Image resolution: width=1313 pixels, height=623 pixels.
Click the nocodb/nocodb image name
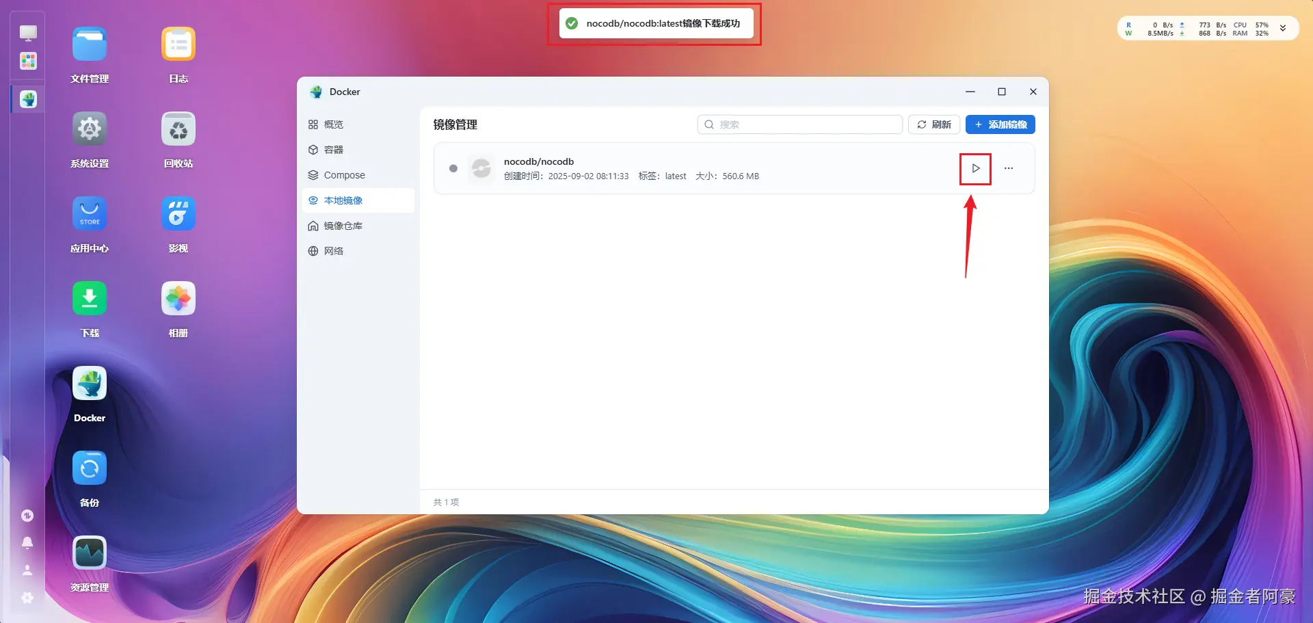coord(539,161)
